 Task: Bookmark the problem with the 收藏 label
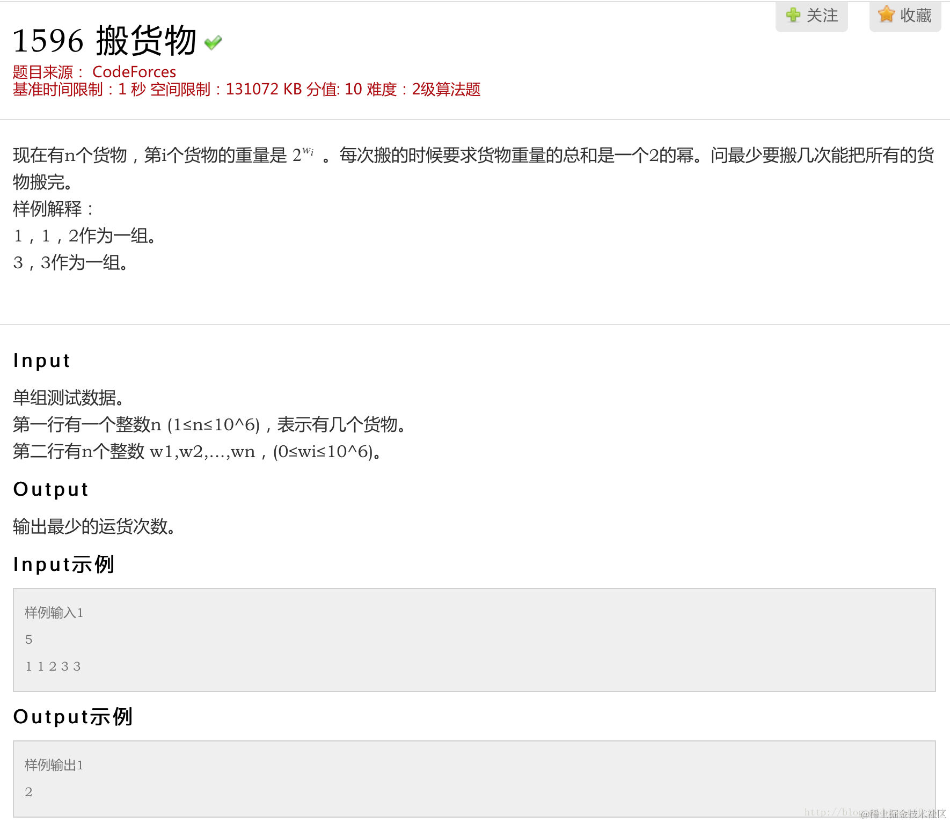pyautogui.click(x=916, y=15)
